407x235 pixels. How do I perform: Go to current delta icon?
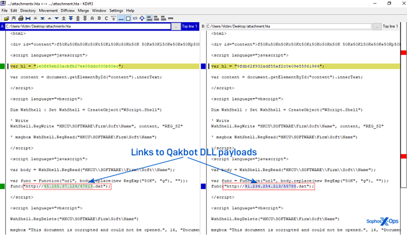pyautogui.click(x=28, y=18)
